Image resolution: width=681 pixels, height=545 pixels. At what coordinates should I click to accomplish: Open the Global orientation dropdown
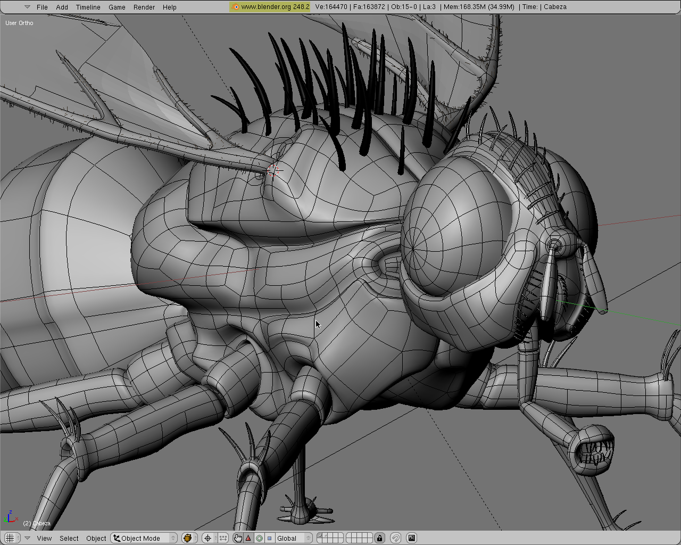point(292,538)
